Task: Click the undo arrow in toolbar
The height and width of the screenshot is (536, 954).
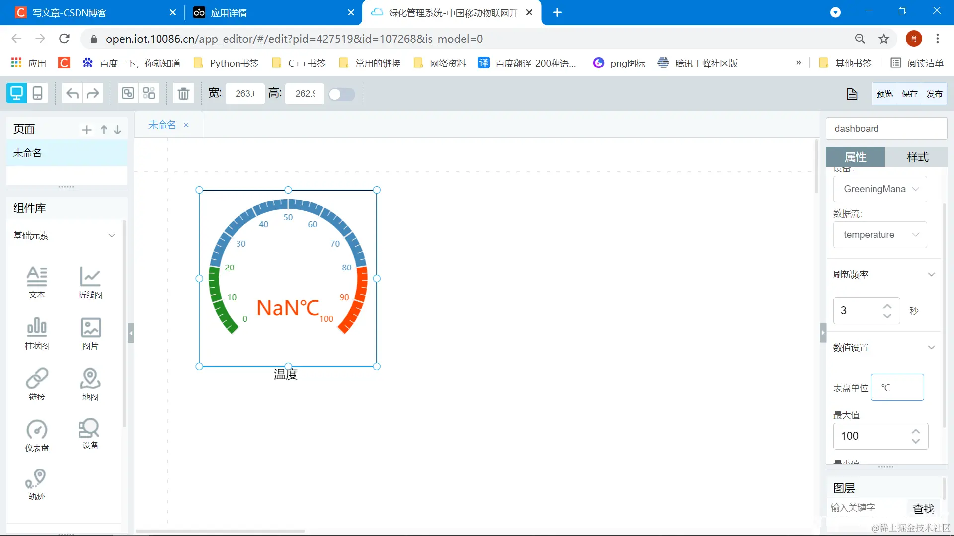Action: [73, 93]
